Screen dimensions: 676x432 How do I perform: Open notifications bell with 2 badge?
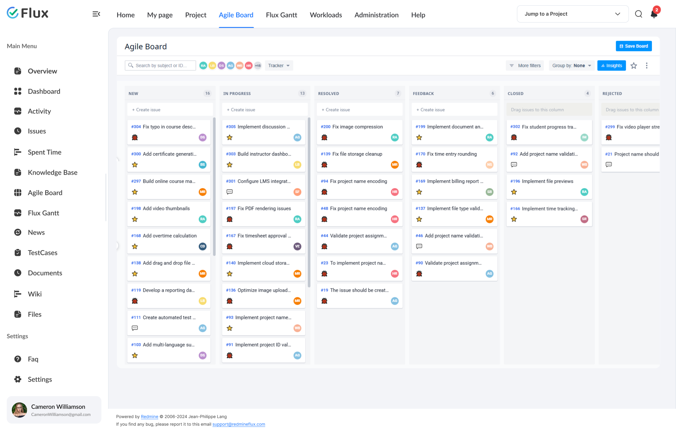pyautogui.click(x=654, y=13)
